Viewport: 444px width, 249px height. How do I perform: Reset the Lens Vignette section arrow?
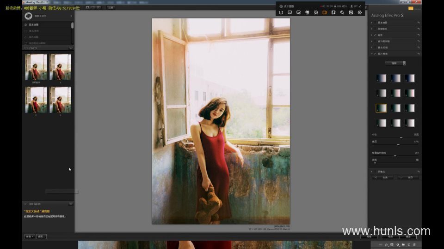[418, 47]
